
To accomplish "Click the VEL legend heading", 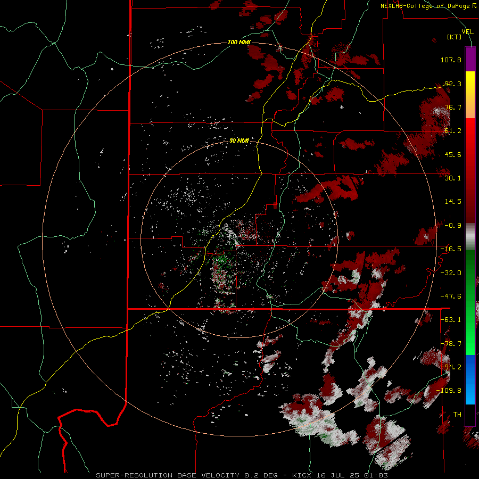I will (467, 31).
